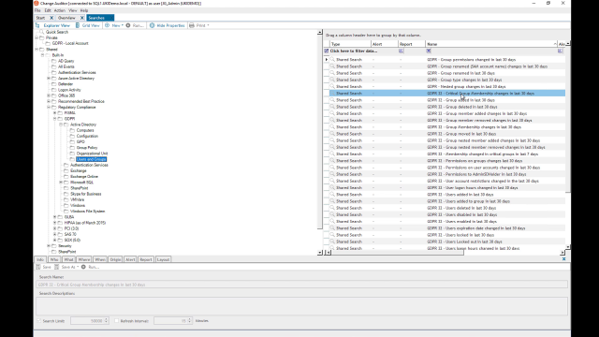Open the New search dropdown
Viewport: 599px width, 337px height.
pyautogui.click(x=114, y=25)
